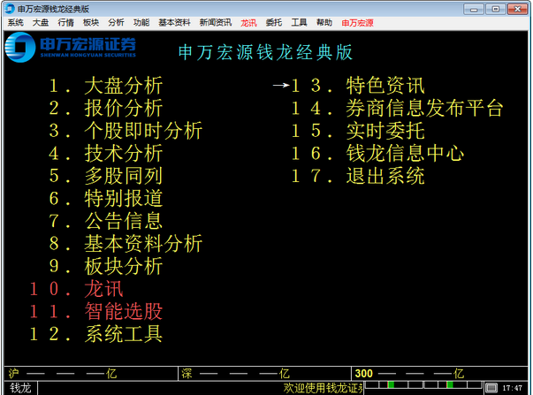Select 6. 特别报道
Viewport: 533px width, 395px height.
106,198
